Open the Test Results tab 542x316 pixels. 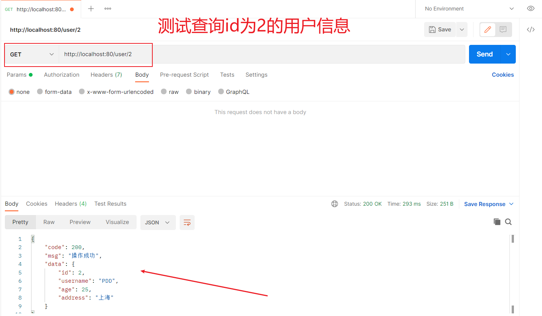110,204
